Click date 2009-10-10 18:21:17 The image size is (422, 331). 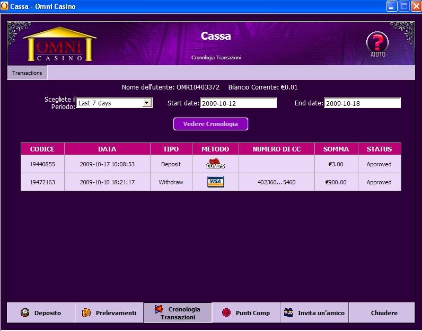tap(107, 182)
